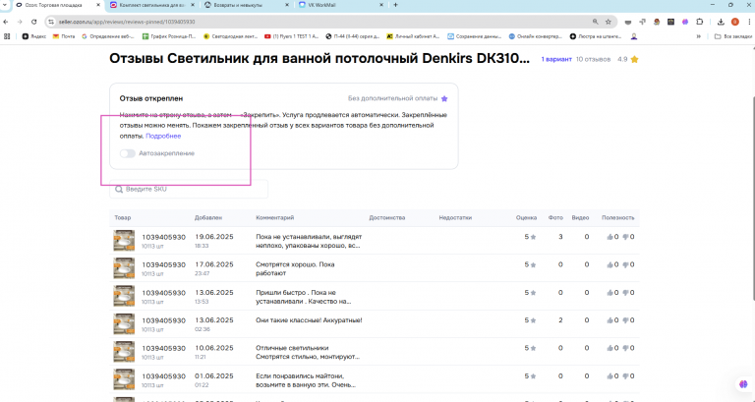Select the review starting 'Если понравились майтони'
Image resolution: width=755 pixels, height=402 pixels.
[307, 380]
